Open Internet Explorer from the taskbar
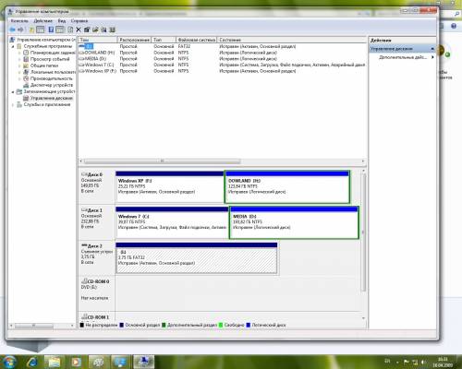Viewport: 462px width, 369px height. coord(33,362)
